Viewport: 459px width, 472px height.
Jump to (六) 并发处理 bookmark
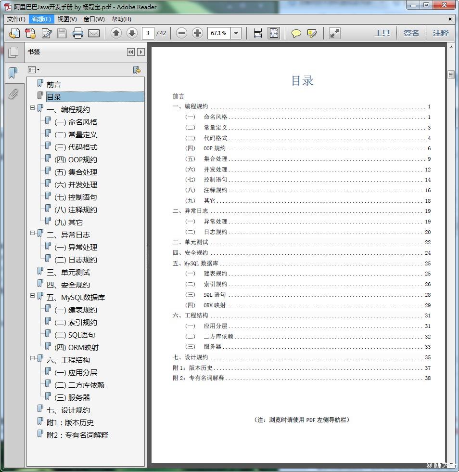tap(76, 185)
